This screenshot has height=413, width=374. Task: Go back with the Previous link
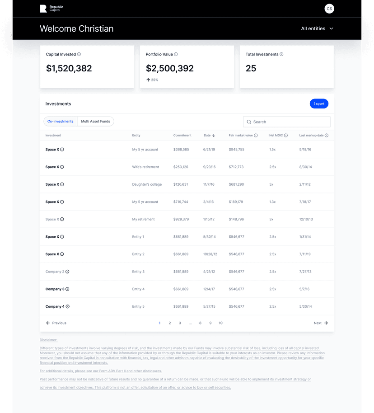[56, 323]
